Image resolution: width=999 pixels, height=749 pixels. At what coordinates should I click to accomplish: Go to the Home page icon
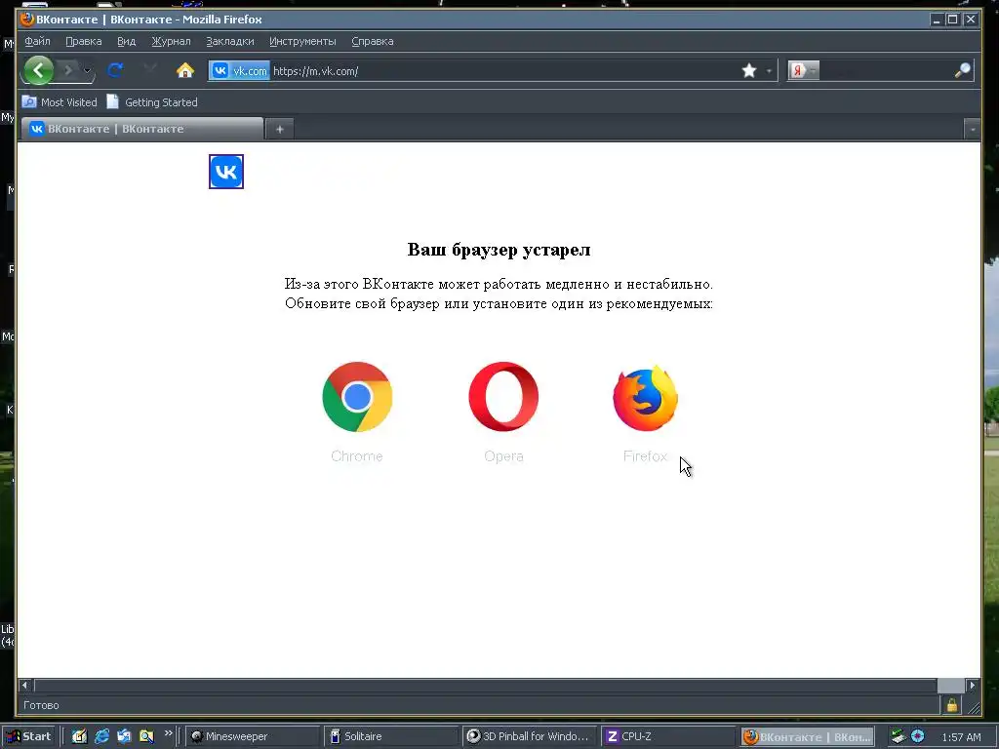click(x=185, y=70)
